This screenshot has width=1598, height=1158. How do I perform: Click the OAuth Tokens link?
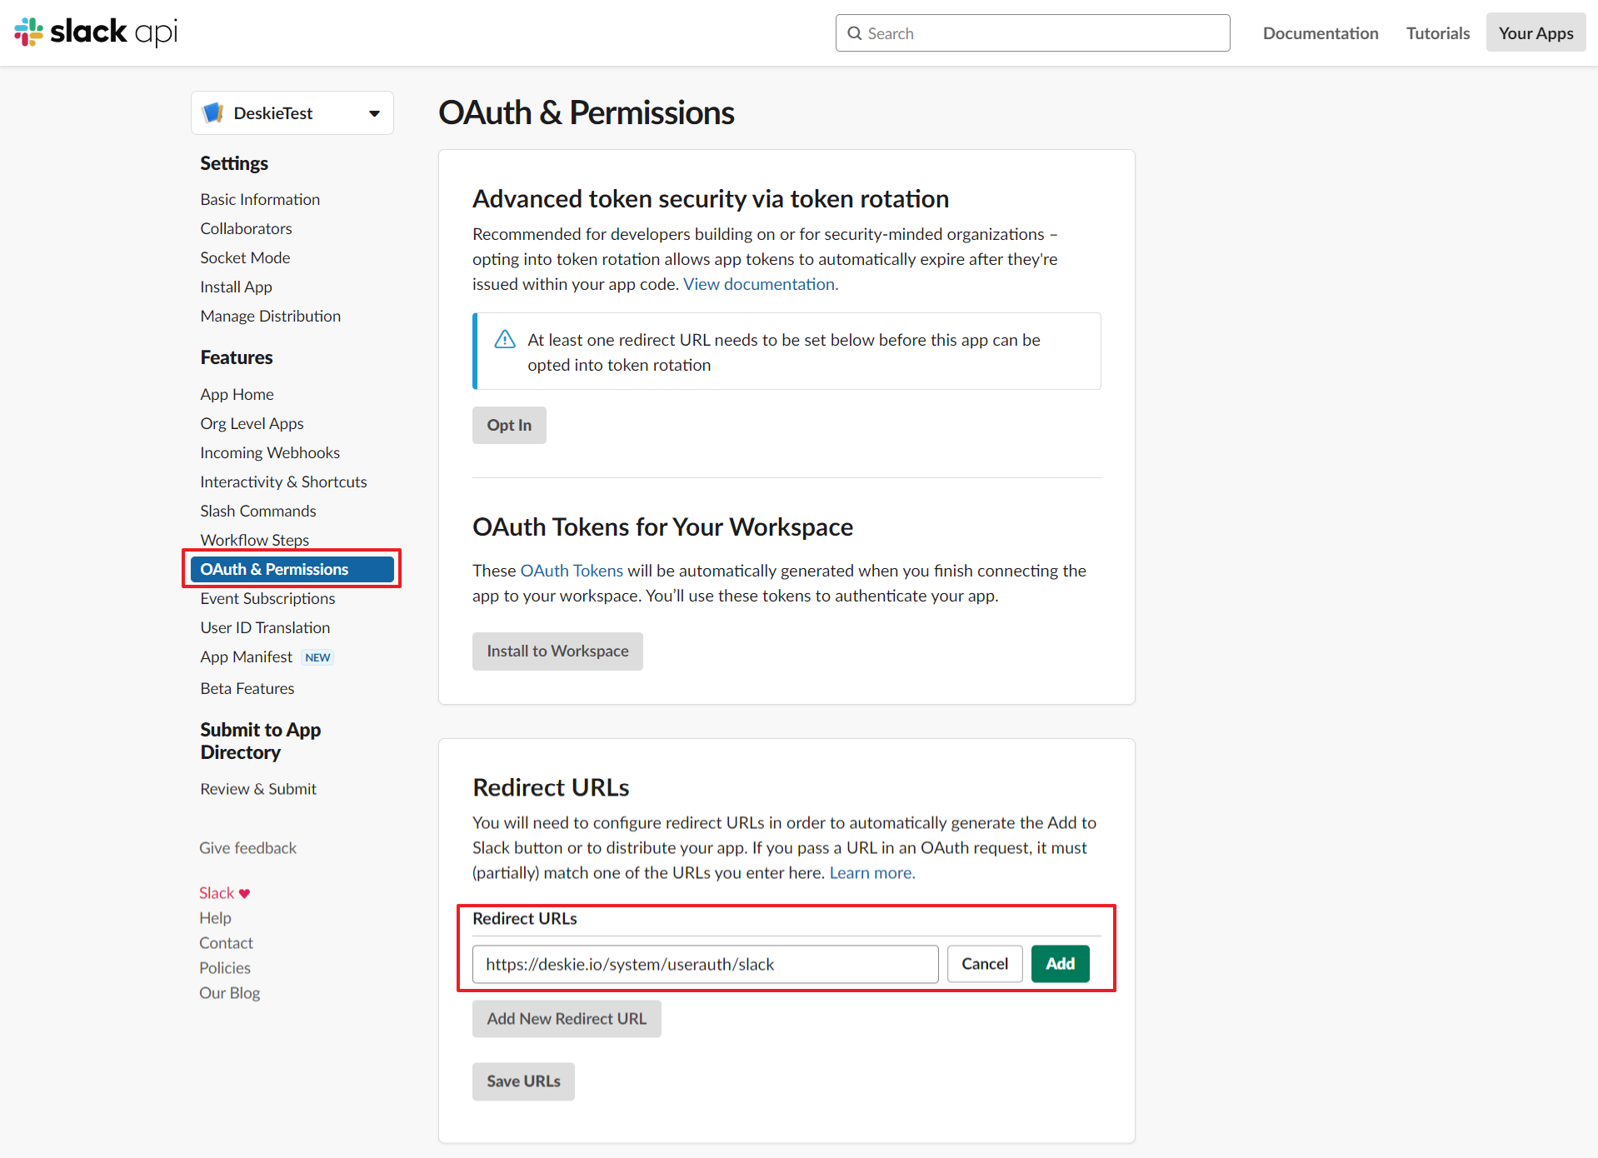tap(572, 571)
